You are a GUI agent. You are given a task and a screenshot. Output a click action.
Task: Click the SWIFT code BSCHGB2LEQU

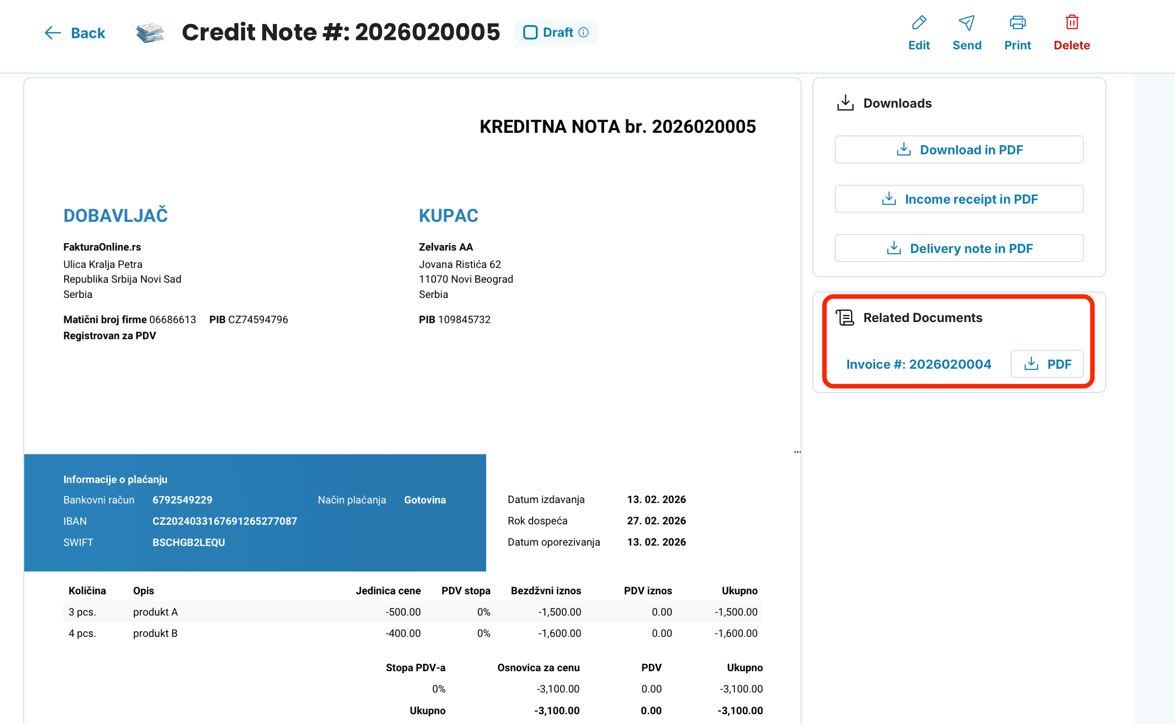click(189, 542)
